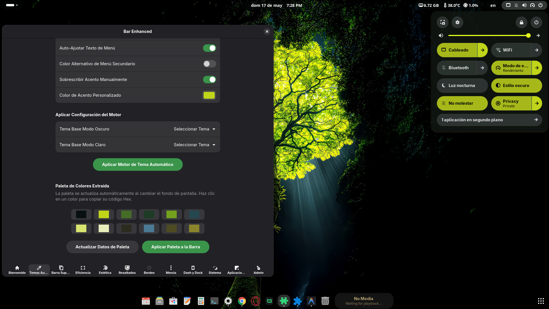
Task: Toggle Estilo oscuro dark style
Action: point(516,86)
